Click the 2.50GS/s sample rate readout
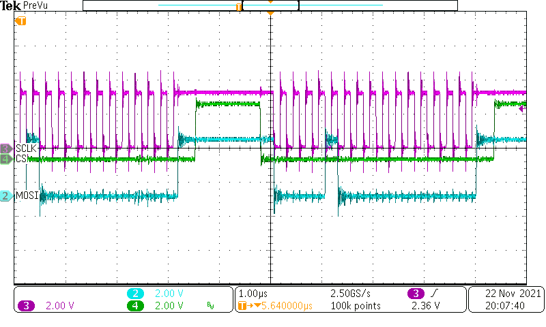 pyautogui.click(x=350, y=294)
